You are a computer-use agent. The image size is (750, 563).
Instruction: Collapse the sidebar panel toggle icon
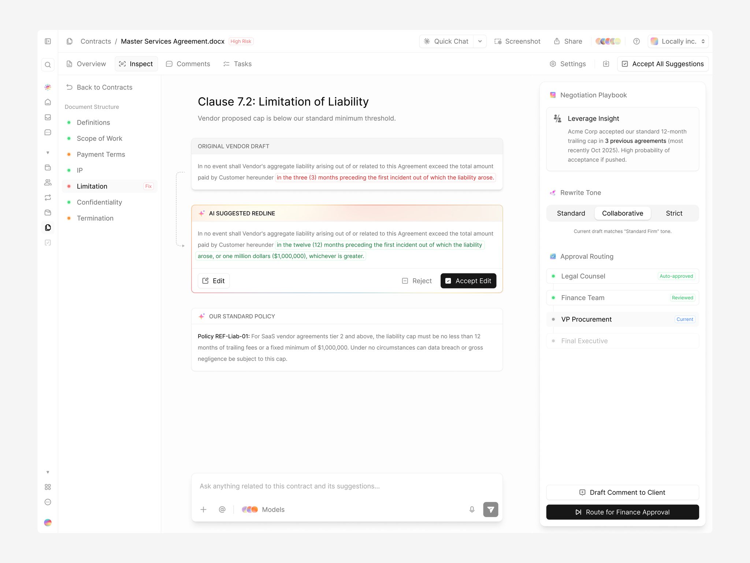coord(48,41)
